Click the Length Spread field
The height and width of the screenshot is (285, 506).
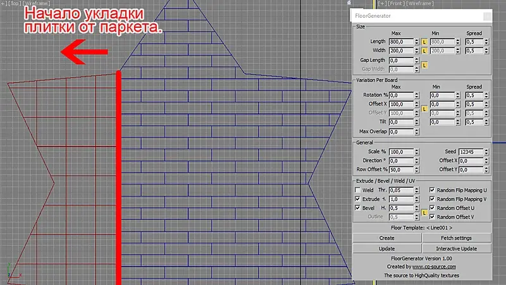[x=474, y=42]
